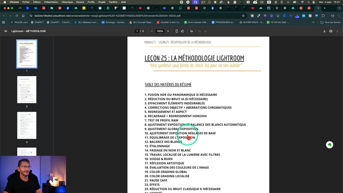Click the zoom out minus button

[x=152, y=31]
